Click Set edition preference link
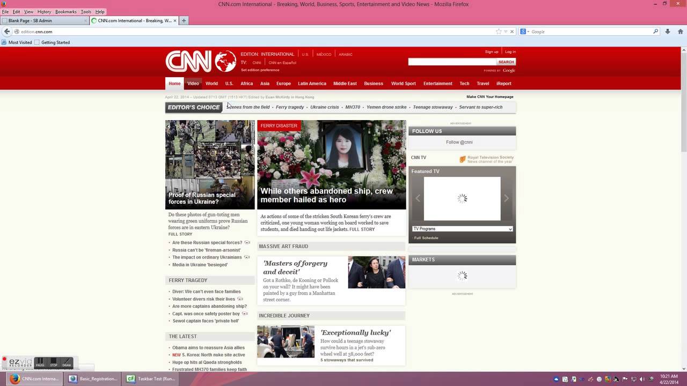Image resolution: width=687 pixels, height=386 pixels. (x=260, y=70)
